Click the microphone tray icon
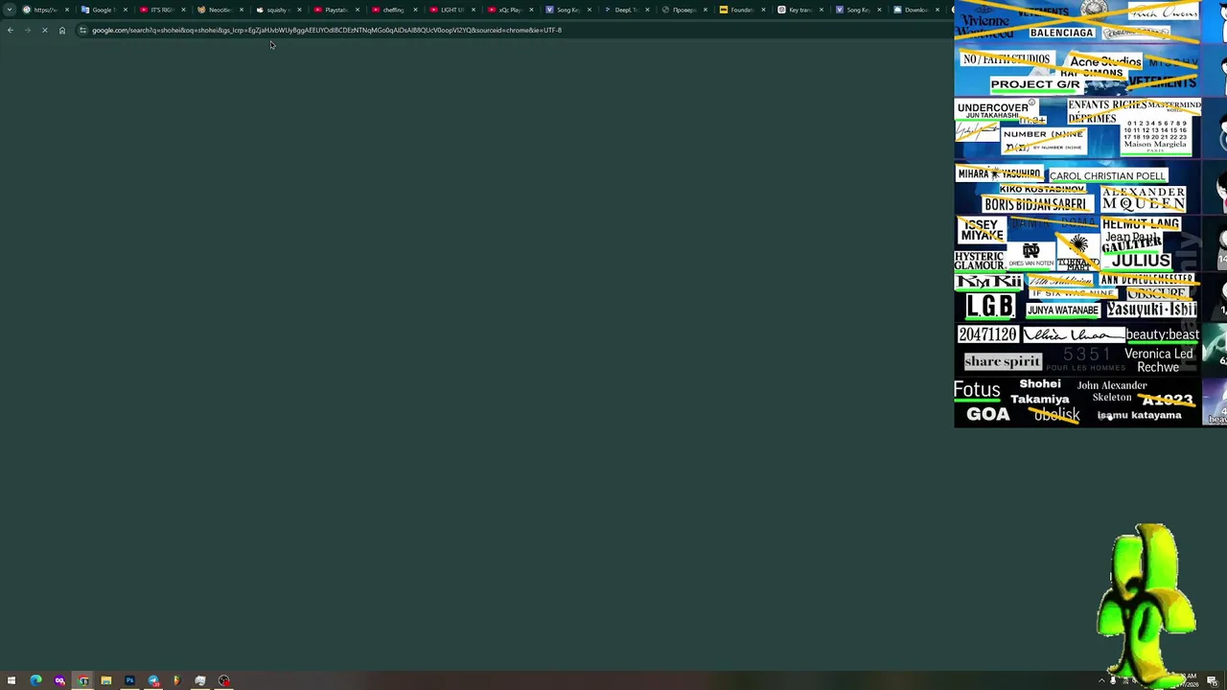Viewport: 1227px width, 690px height. click(1113, 680)
